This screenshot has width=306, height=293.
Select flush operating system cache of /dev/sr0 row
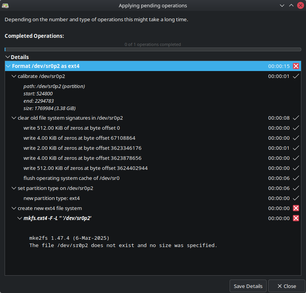click(x=153, y=178)
